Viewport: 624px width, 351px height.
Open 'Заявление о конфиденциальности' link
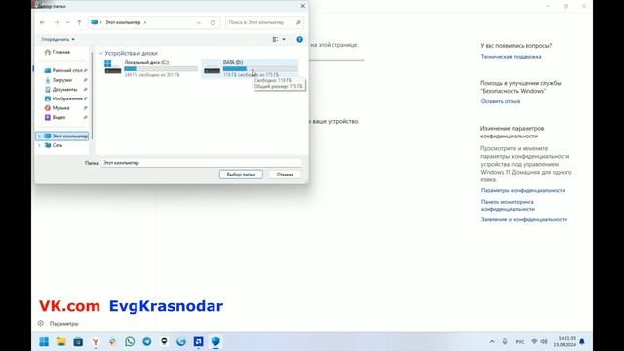(x=524, y=219)
